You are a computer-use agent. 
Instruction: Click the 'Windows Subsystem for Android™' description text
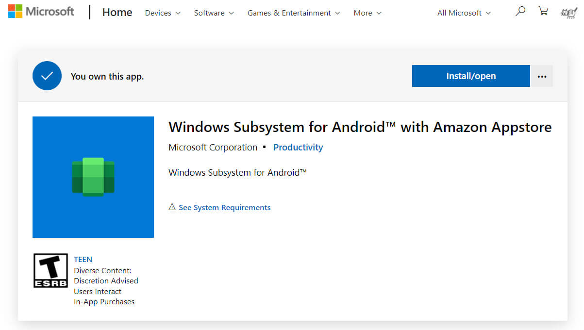click(238, 173)
